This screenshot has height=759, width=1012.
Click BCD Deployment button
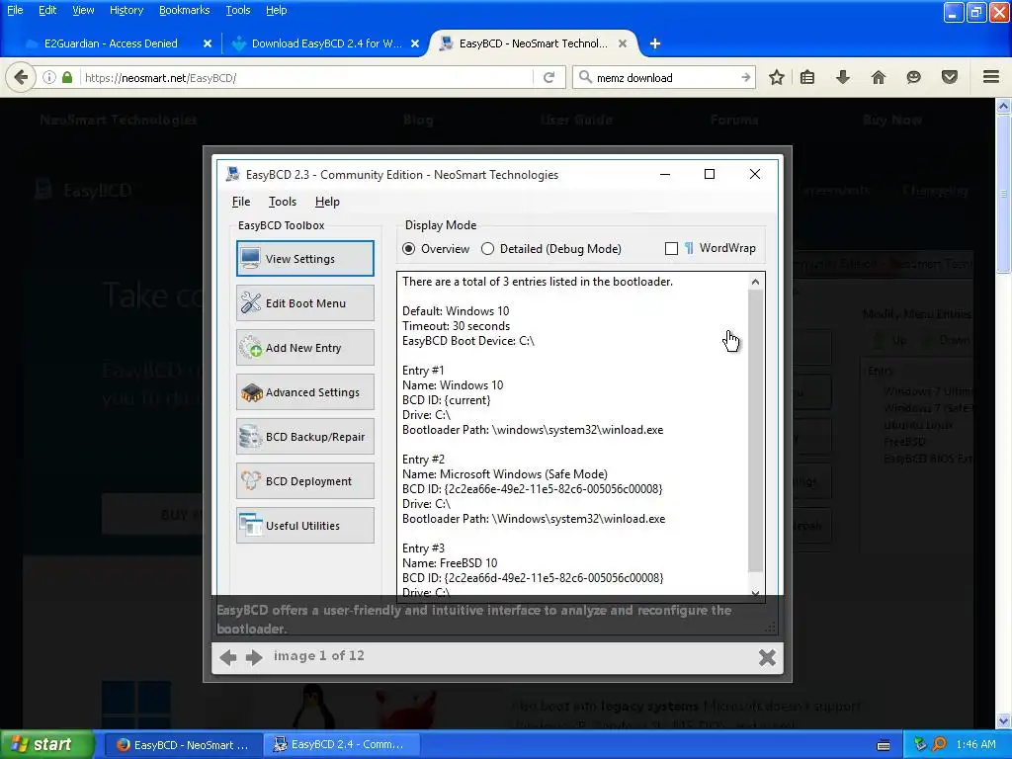304,481
